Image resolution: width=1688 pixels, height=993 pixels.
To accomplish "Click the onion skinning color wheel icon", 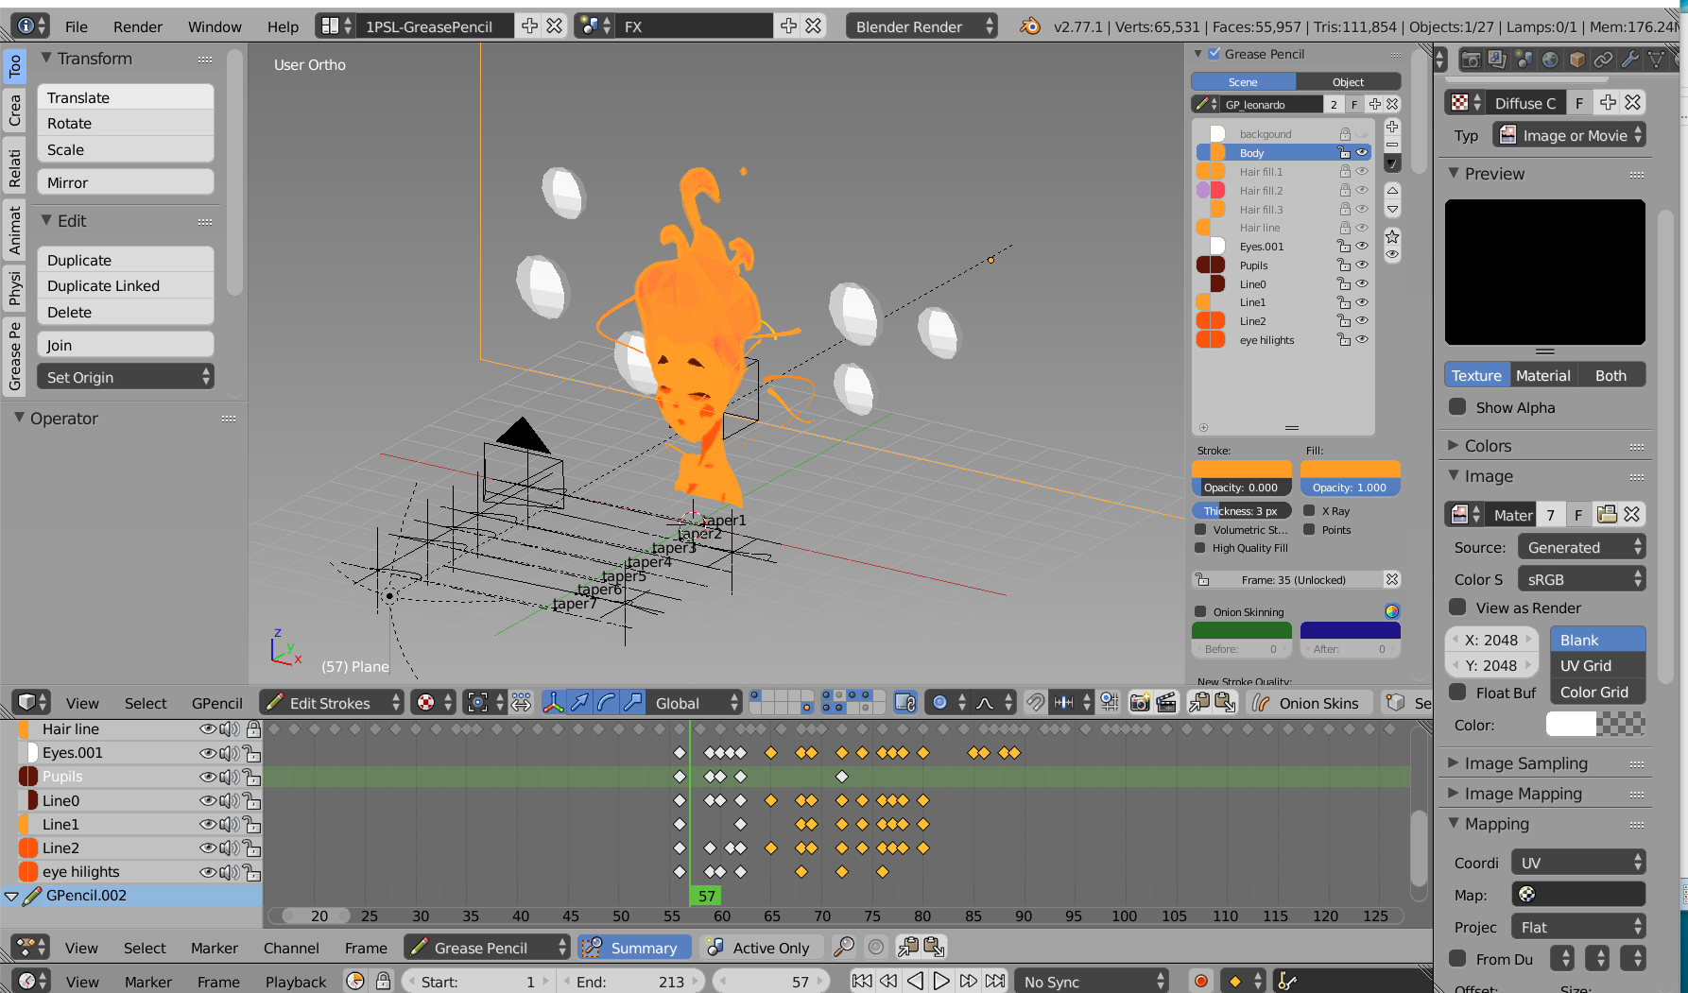I will [x=1392, y=611].
